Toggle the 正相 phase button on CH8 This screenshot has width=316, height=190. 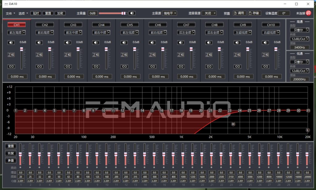(209, 55)
